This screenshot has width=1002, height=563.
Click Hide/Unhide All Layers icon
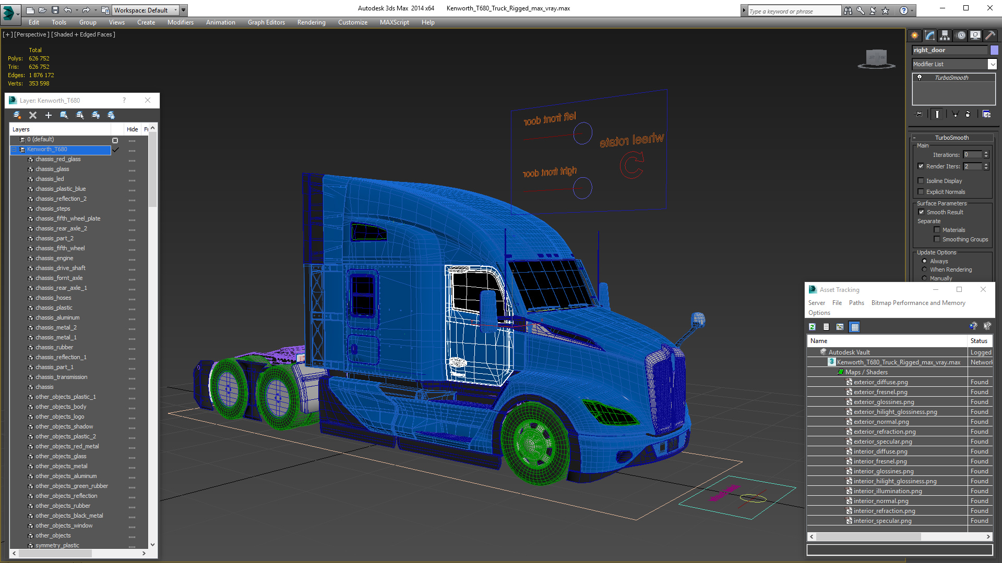[96, 115]
